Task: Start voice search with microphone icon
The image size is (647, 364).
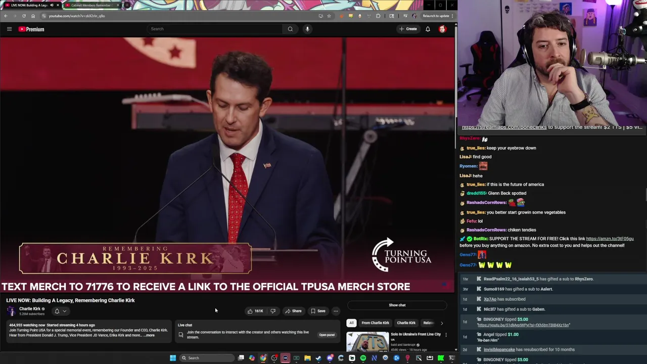Action: point(307,29)
